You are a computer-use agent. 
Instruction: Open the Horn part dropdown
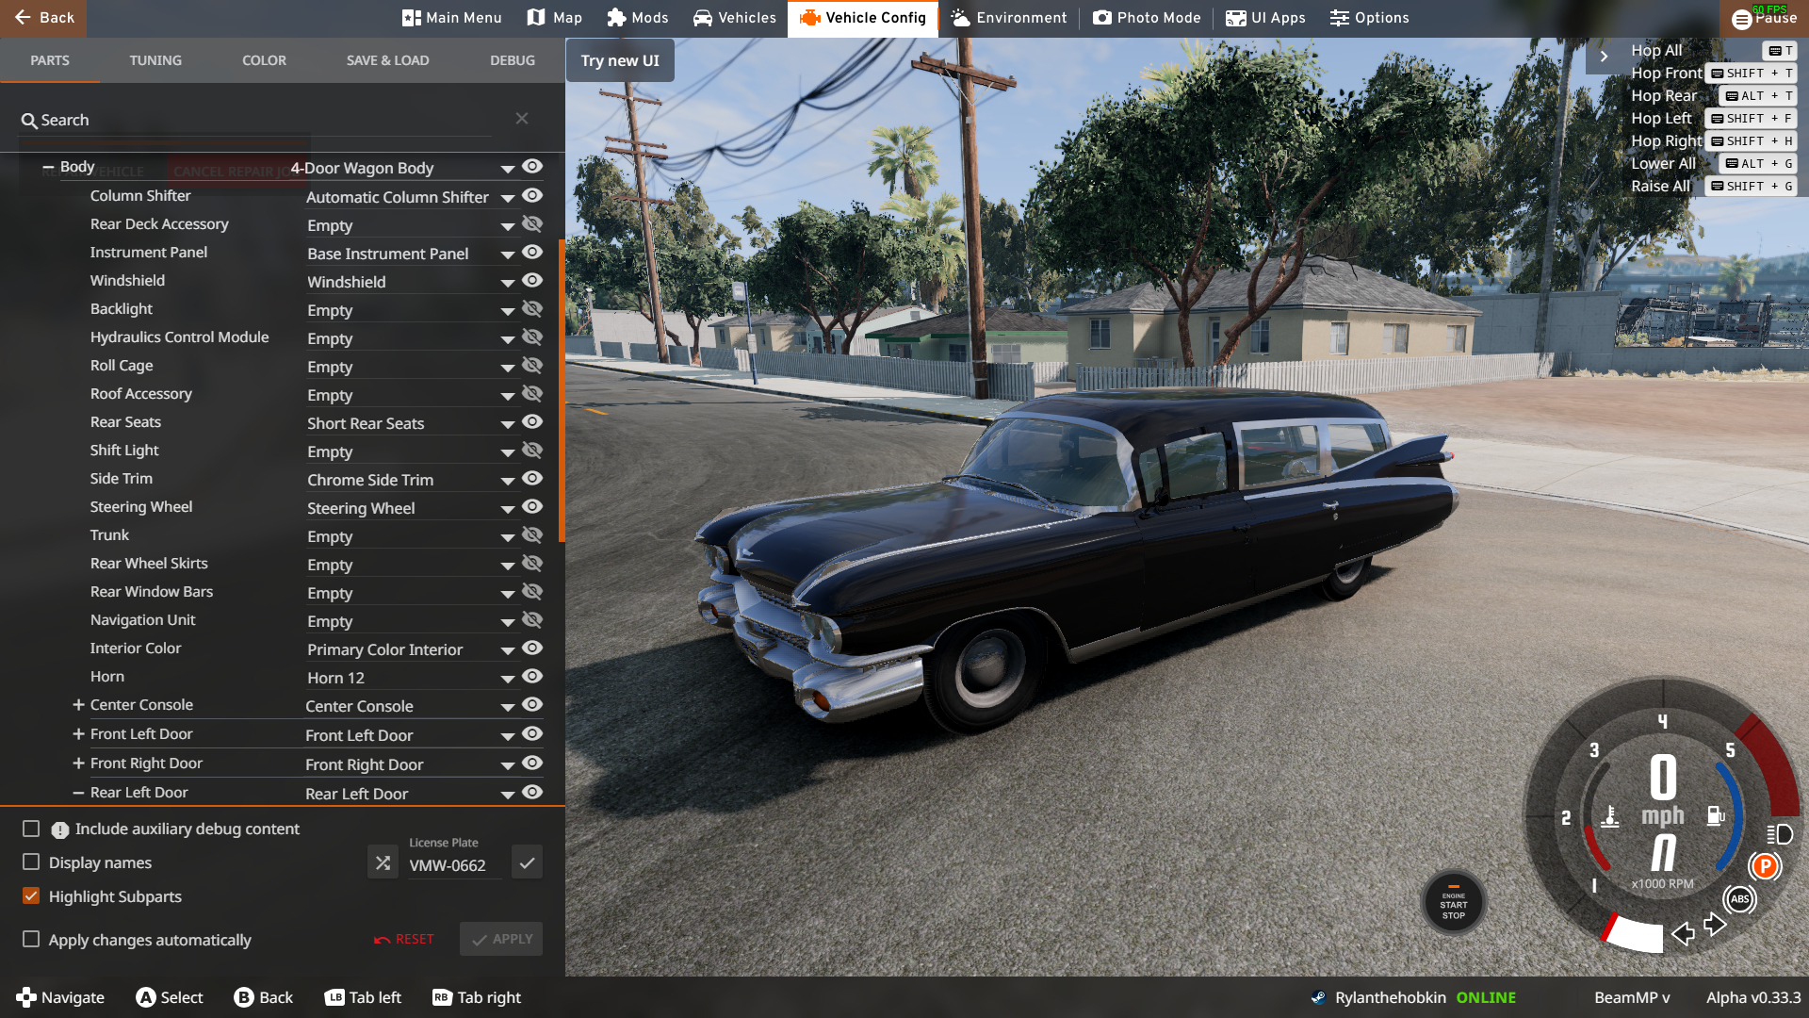coord(507,679)
